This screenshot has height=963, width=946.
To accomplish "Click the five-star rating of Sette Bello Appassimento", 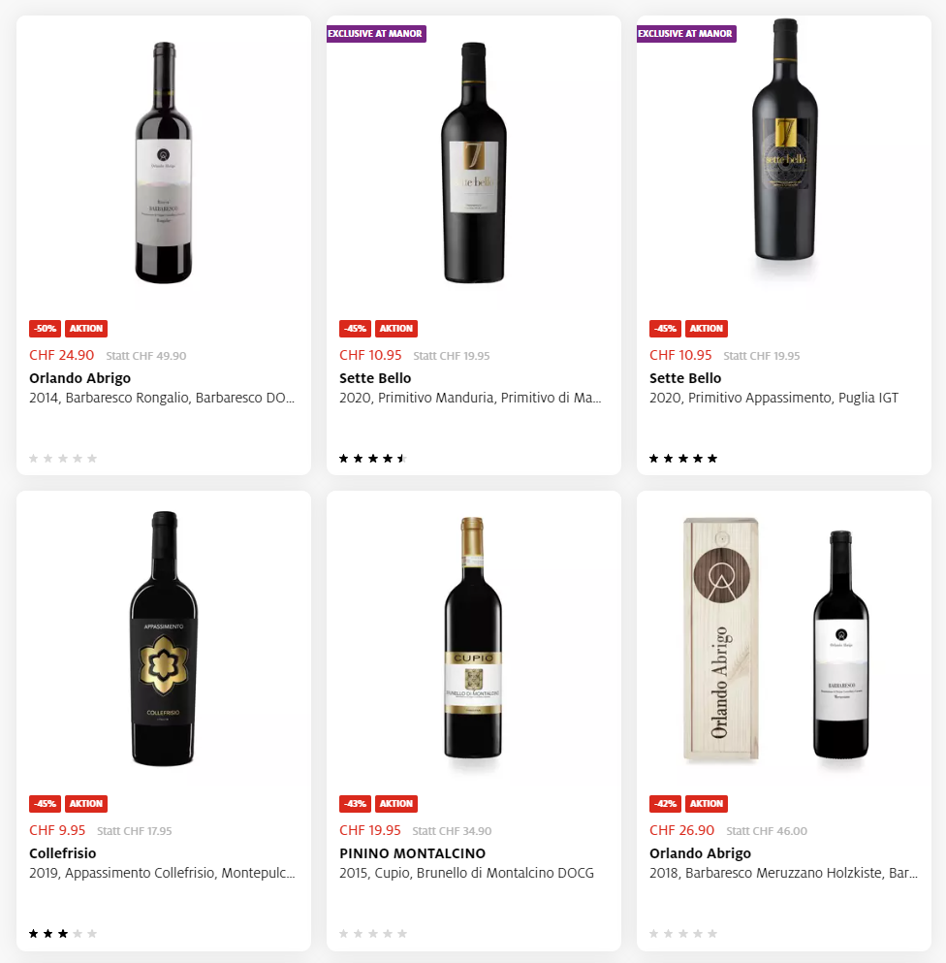I will 683,459.
